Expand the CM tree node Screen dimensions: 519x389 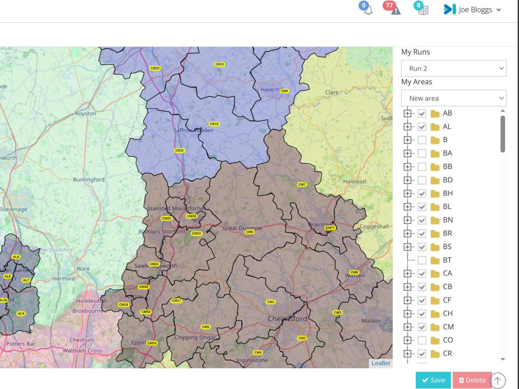point(407,327)
